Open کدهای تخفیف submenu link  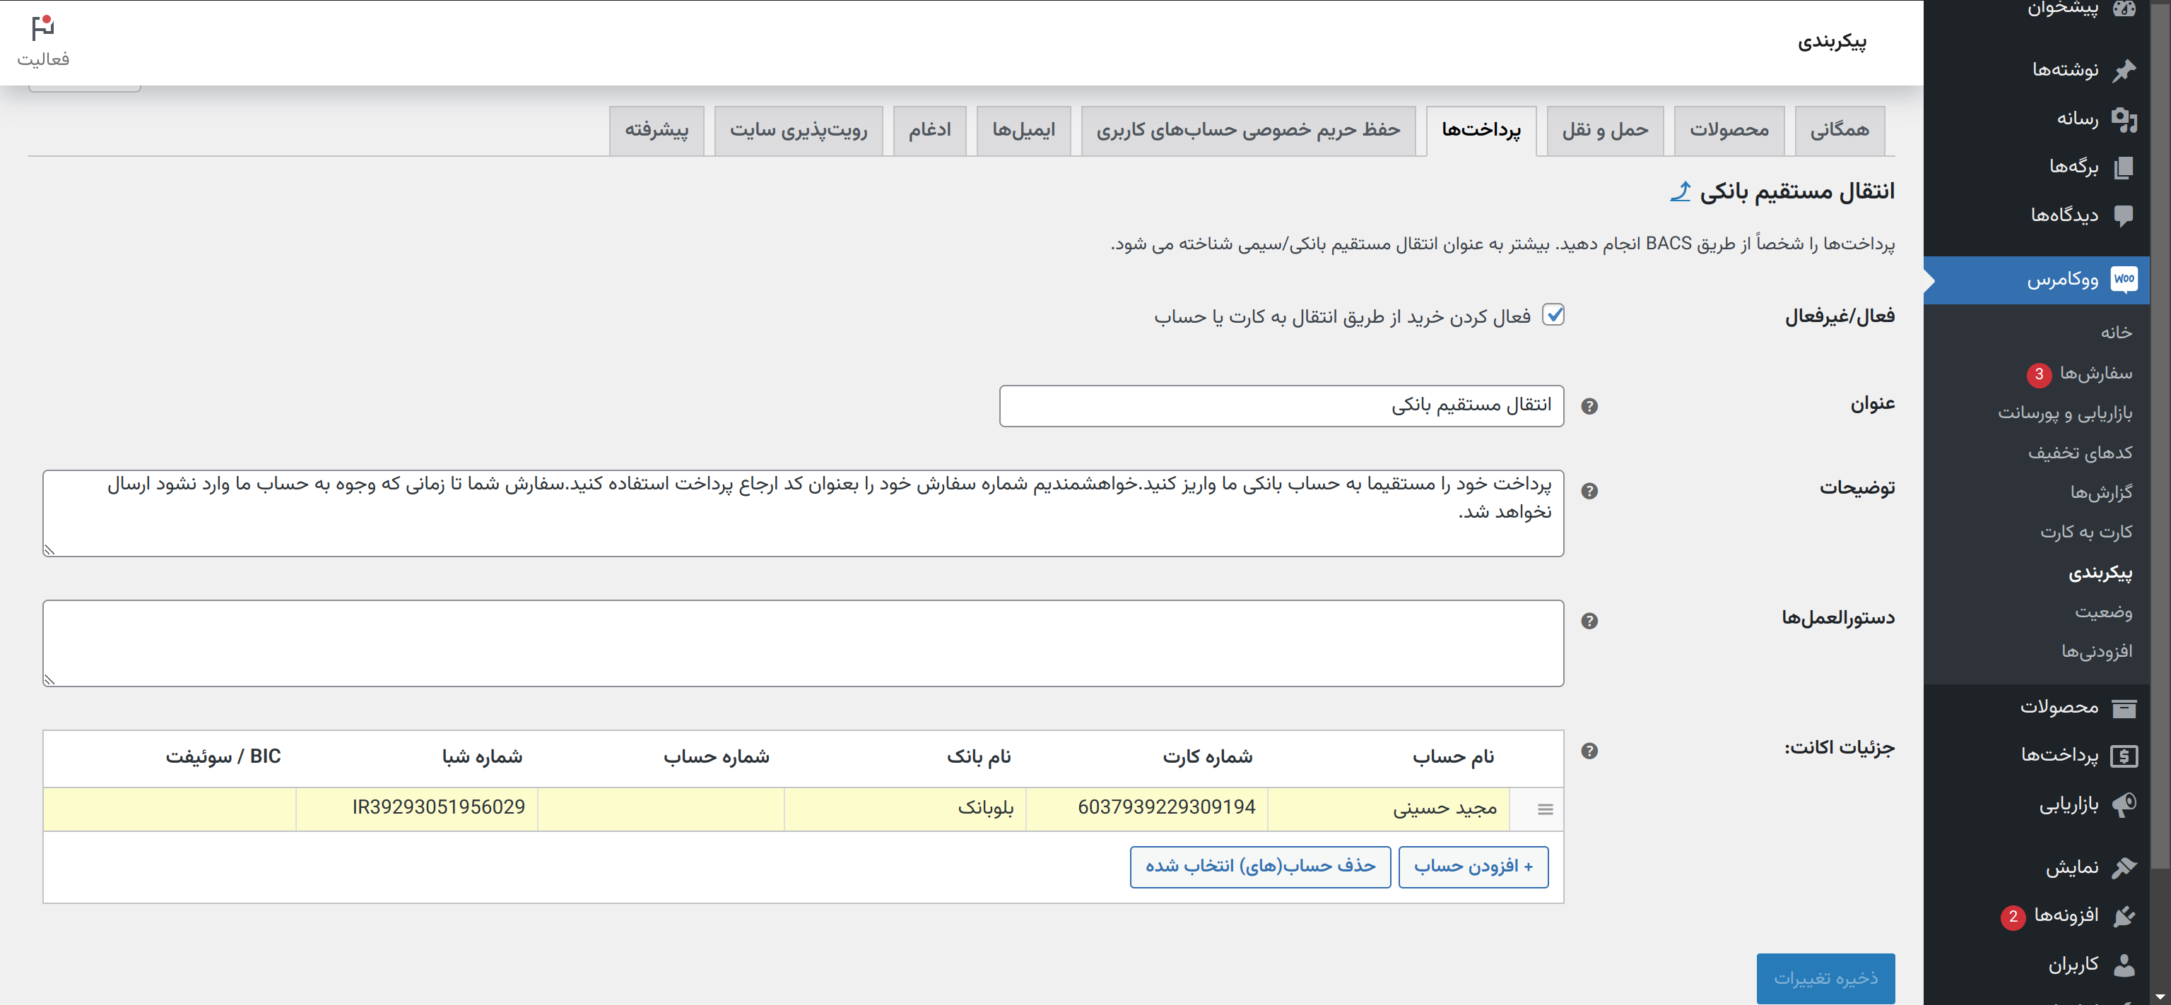point(2080,453)
